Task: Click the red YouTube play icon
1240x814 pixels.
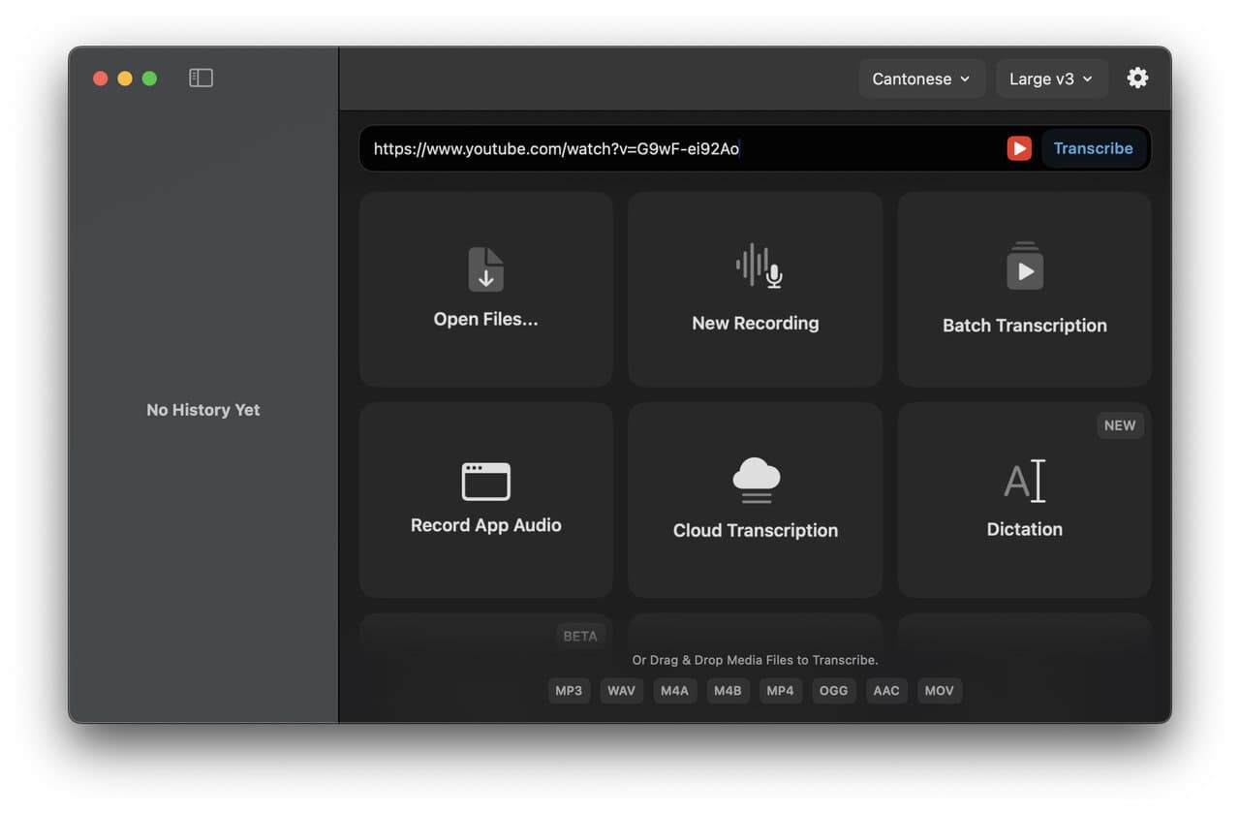Action: pyautogui.click(x=1018, y=148)
